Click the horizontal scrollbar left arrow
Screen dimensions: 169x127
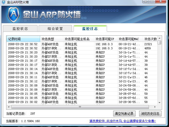(x=9, y=107)
